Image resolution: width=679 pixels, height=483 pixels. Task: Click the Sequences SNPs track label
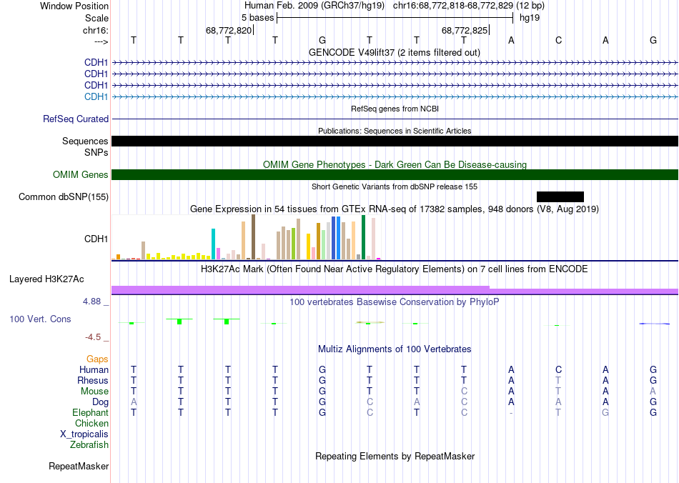(x=85, y=146)
